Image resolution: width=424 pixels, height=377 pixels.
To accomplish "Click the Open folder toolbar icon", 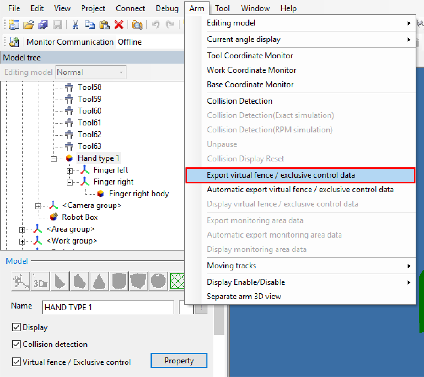I will (x=29, y=25).
